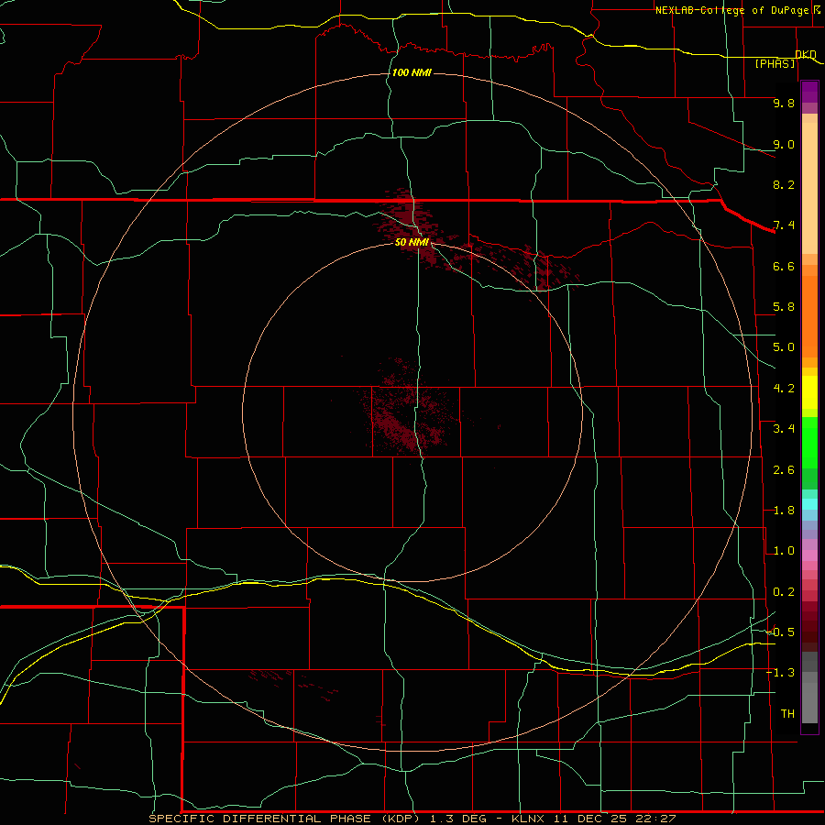Pick the long peach band on color bar
The width and height of the screenshot is (825, 825).
[x=809, y=188]
